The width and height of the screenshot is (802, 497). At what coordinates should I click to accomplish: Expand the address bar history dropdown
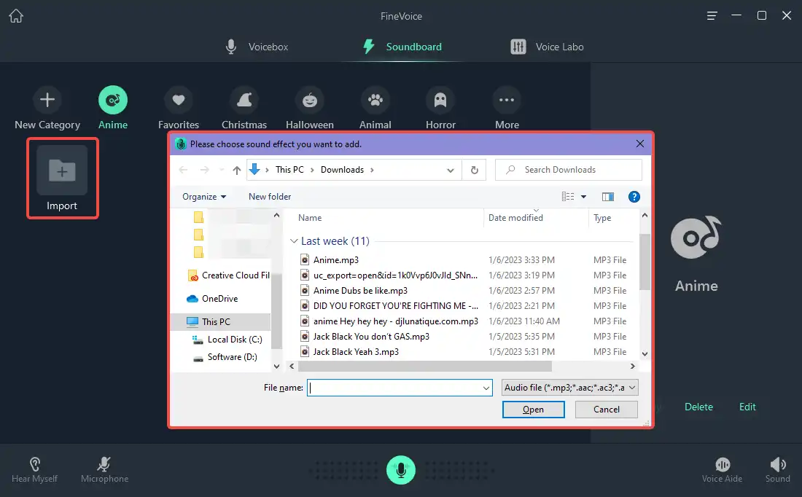(450, 171)
